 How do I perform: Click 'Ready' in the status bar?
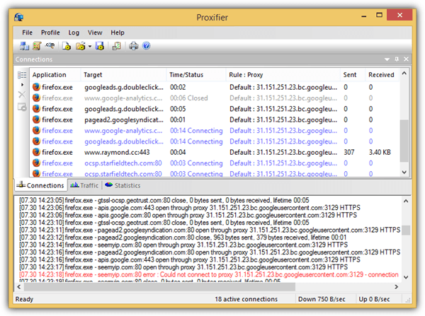point(24,299)
